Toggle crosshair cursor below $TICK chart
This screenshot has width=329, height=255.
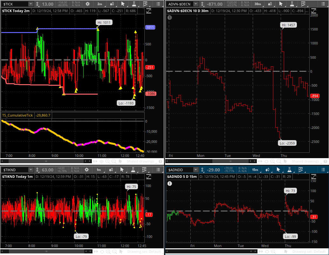(101, 161)
